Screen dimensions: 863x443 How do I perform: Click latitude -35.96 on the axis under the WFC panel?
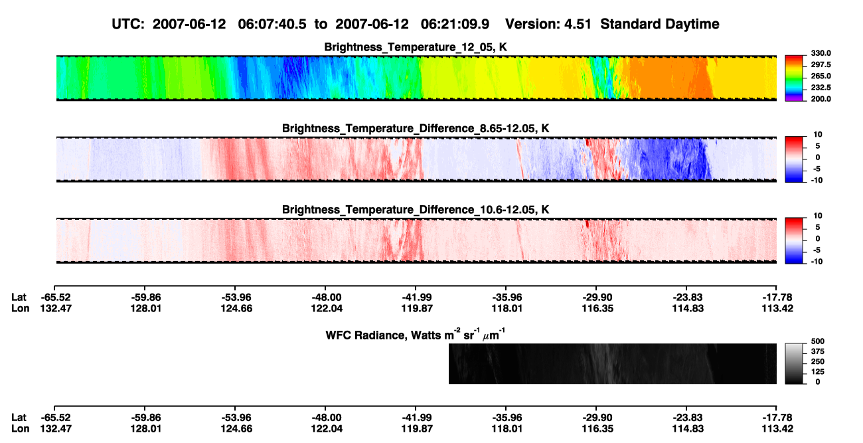coord(507,417)
